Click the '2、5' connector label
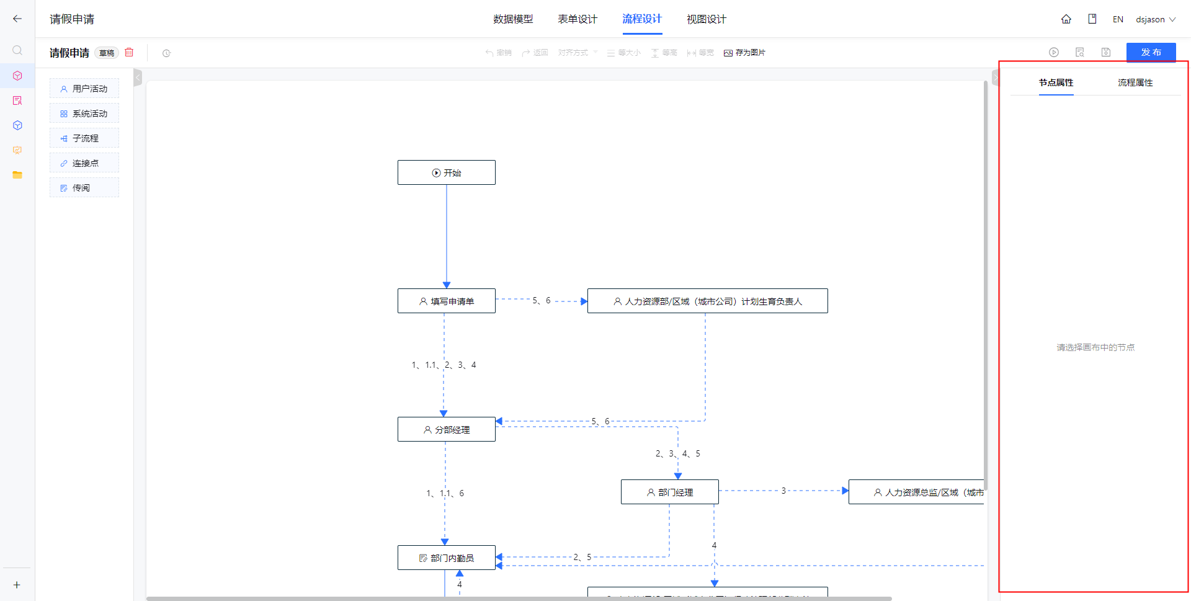 582,557
